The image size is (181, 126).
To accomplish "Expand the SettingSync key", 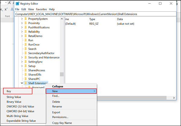I will click(x=22, y=62).
